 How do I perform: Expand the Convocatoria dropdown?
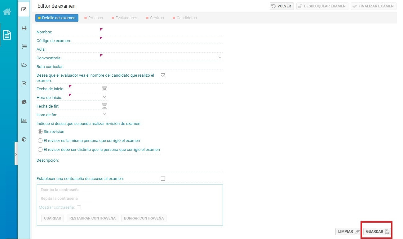(219, 58)
